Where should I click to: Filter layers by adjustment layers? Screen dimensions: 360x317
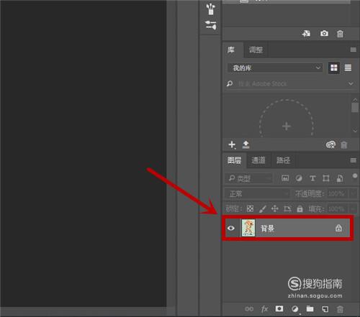click(299, 178)
